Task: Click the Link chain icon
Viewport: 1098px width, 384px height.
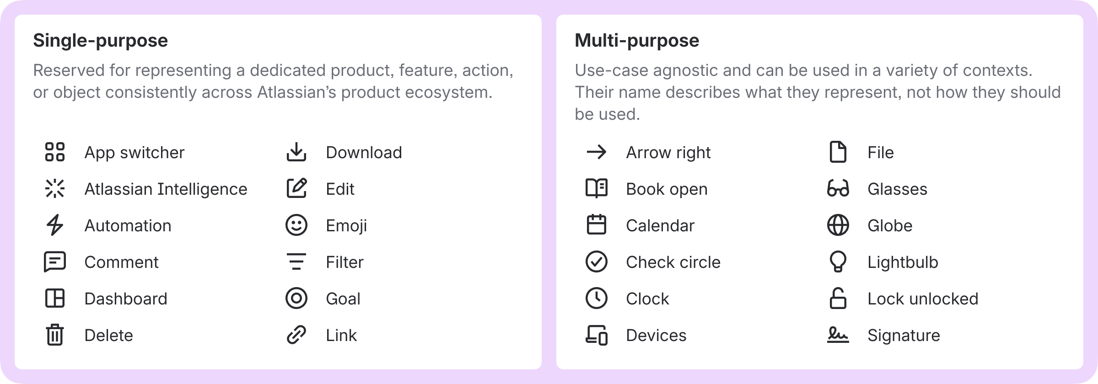Action: 296,335
